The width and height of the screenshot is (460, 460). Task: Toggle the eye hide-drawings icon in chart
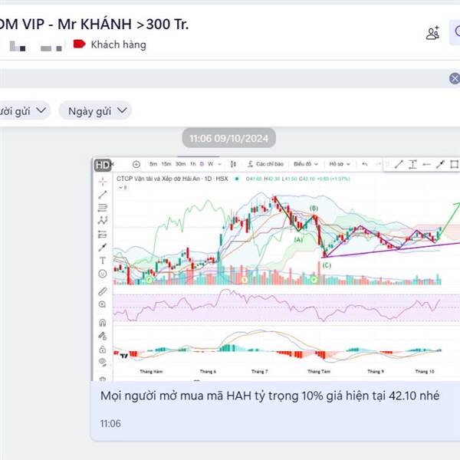pyautogui.click(x=103, y=362)
